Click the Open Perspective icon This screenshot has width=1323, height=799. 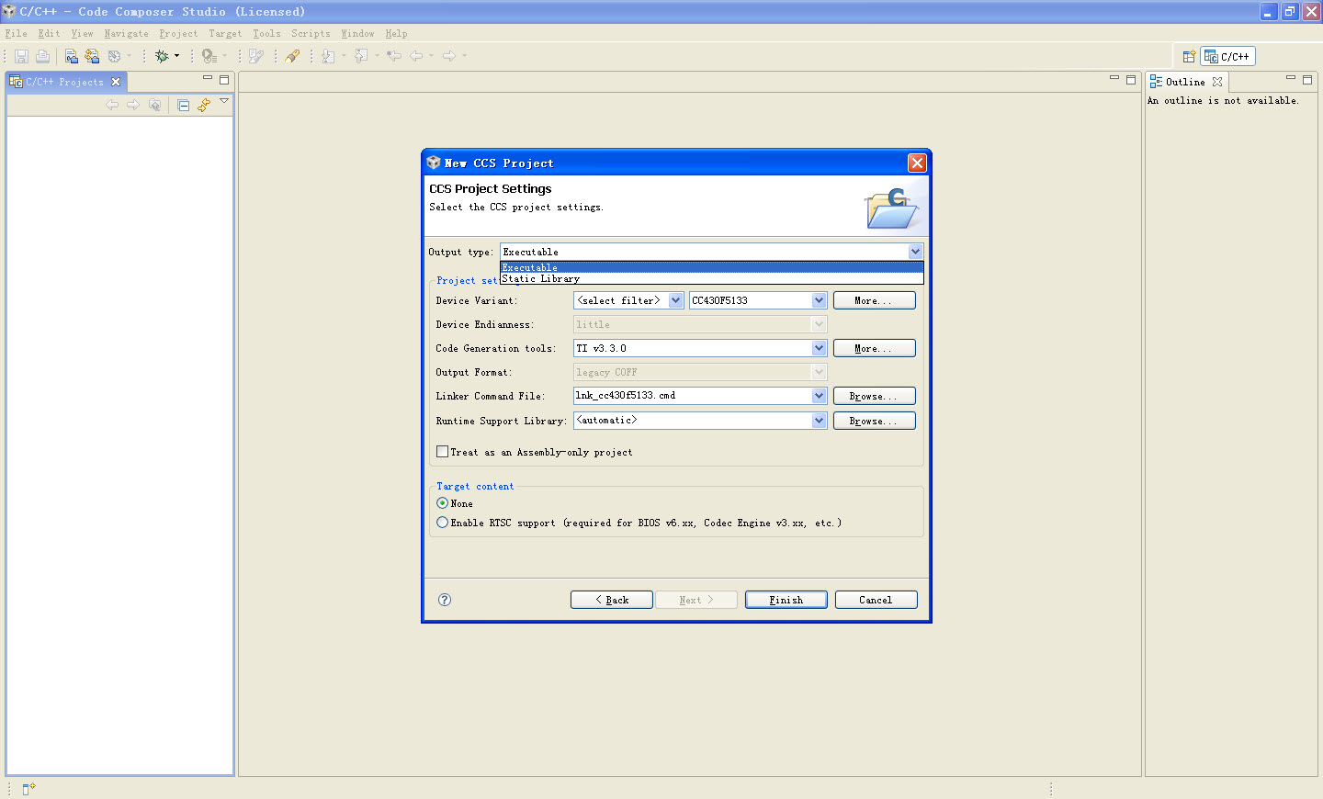pyautogui.click(x=1189, y=56)
